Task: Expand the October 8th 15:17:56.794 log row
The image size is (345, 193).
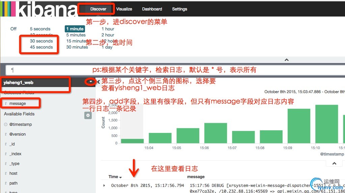Action: pos(104,186)
